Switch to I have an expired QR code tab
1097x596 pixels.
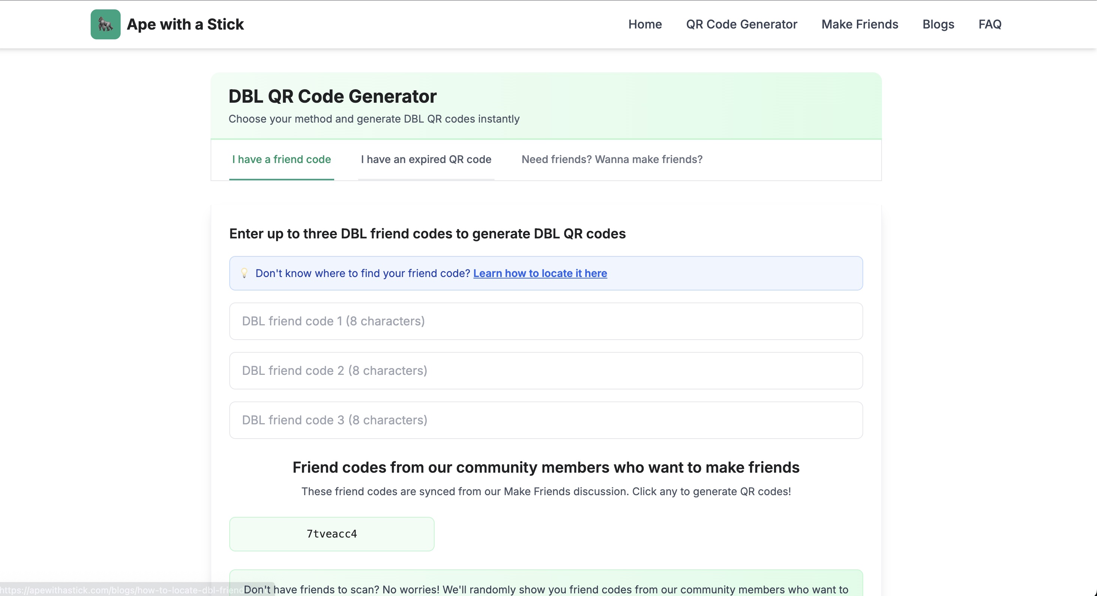point(426,159)
